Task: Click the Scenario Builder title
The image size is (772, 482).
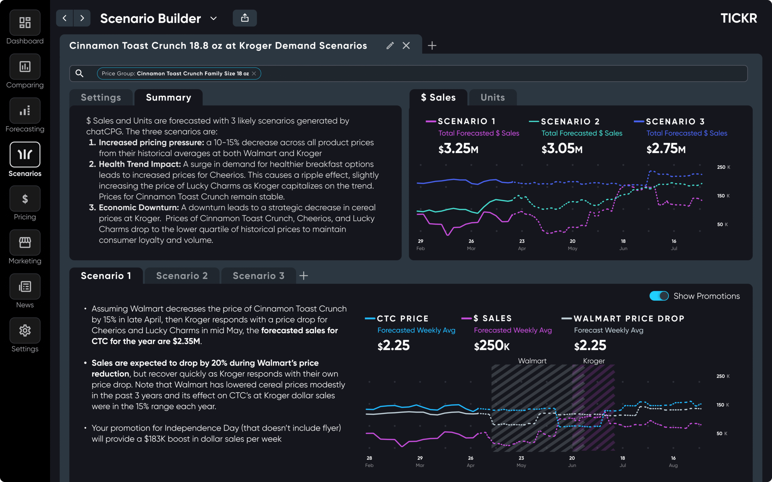Action: 150,18
